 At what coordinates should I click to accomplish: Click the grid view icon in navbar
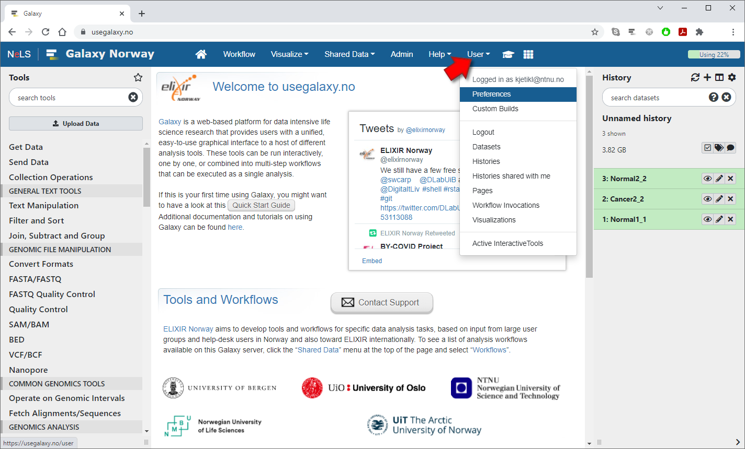click(x=528, y=54)
